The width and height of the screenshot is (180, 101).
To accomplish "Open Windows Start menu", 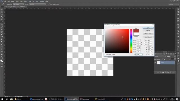I will (x=2, y=99).
